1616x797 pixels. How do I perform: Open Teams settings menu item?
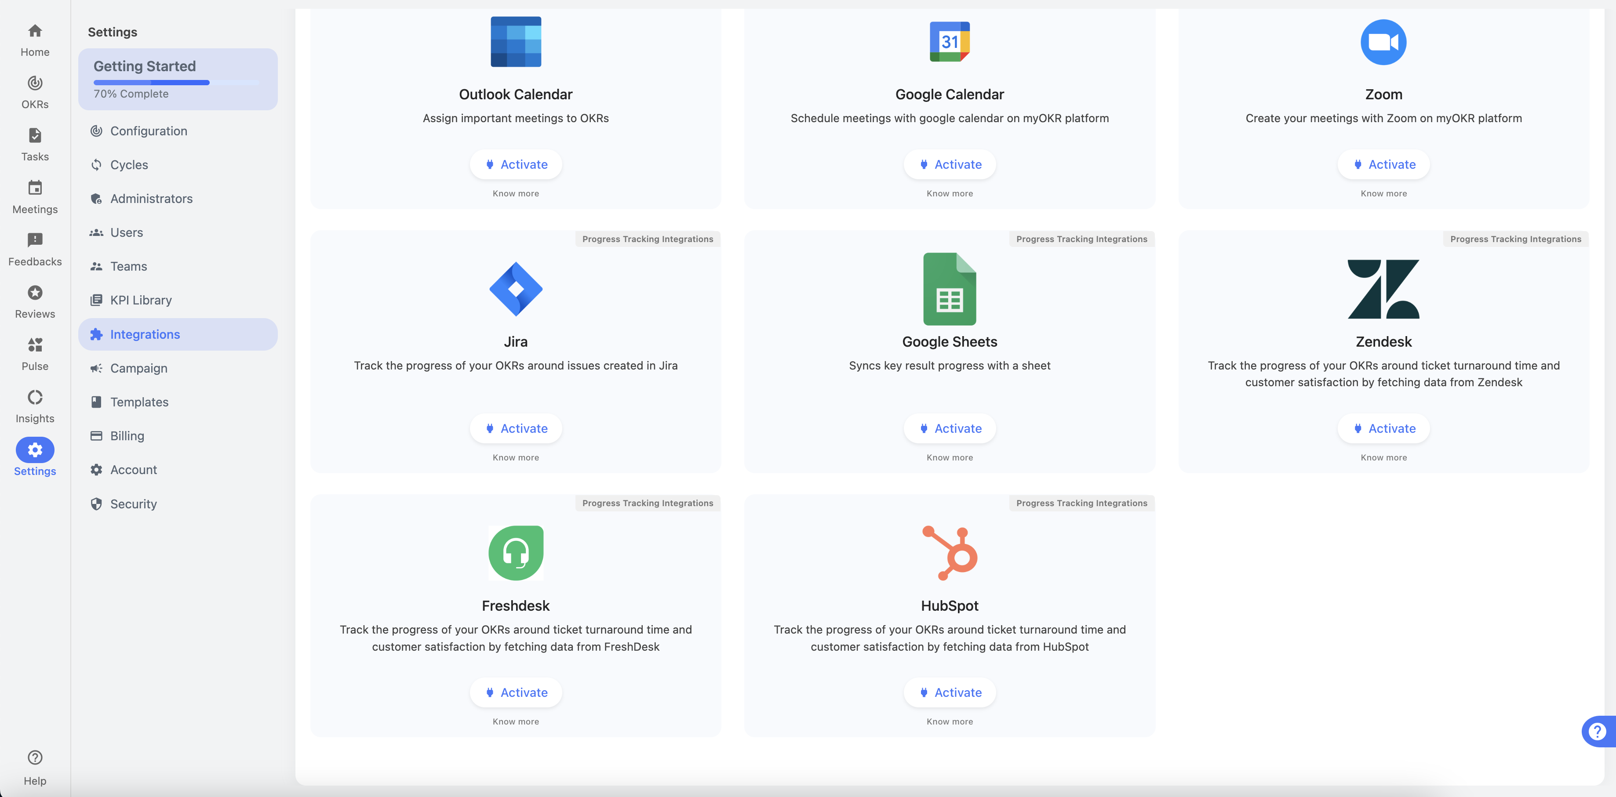(178, 267)
